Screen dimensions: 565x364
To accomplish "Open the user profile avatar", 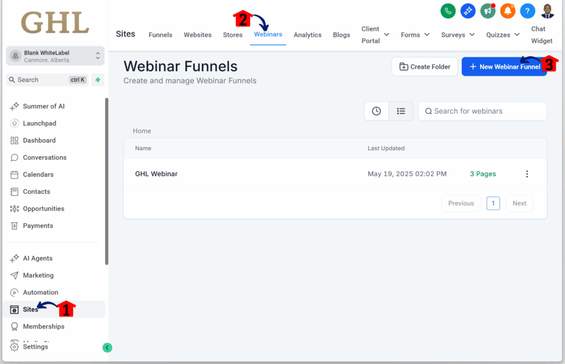I will point(547,11).
